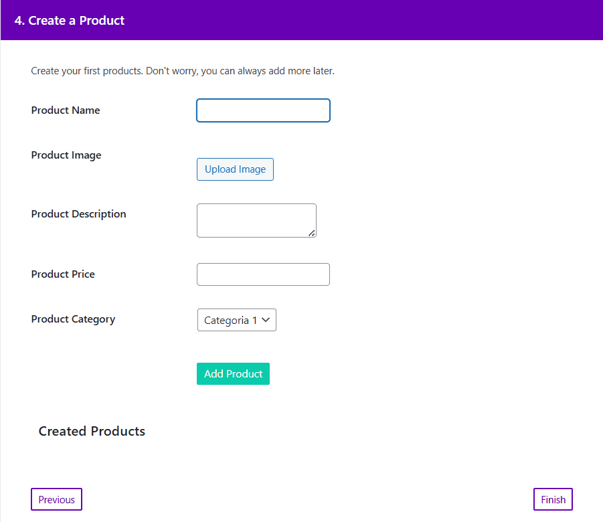Click the Product Name input field
This screenshot has height=522, width=603.
coord(263,110)
